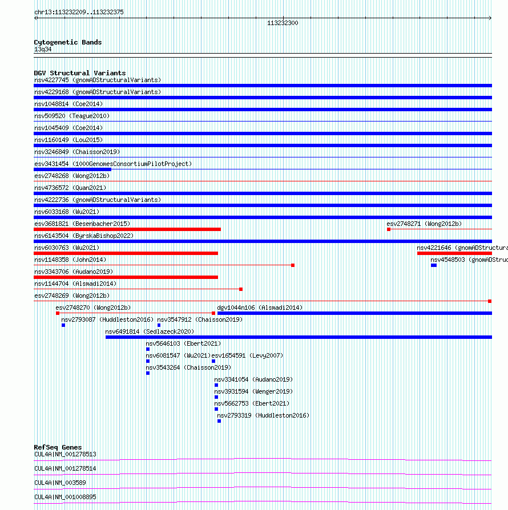
Task: Open the esv3681821 (Besenbacher2015) label
Action: point(82,224)
